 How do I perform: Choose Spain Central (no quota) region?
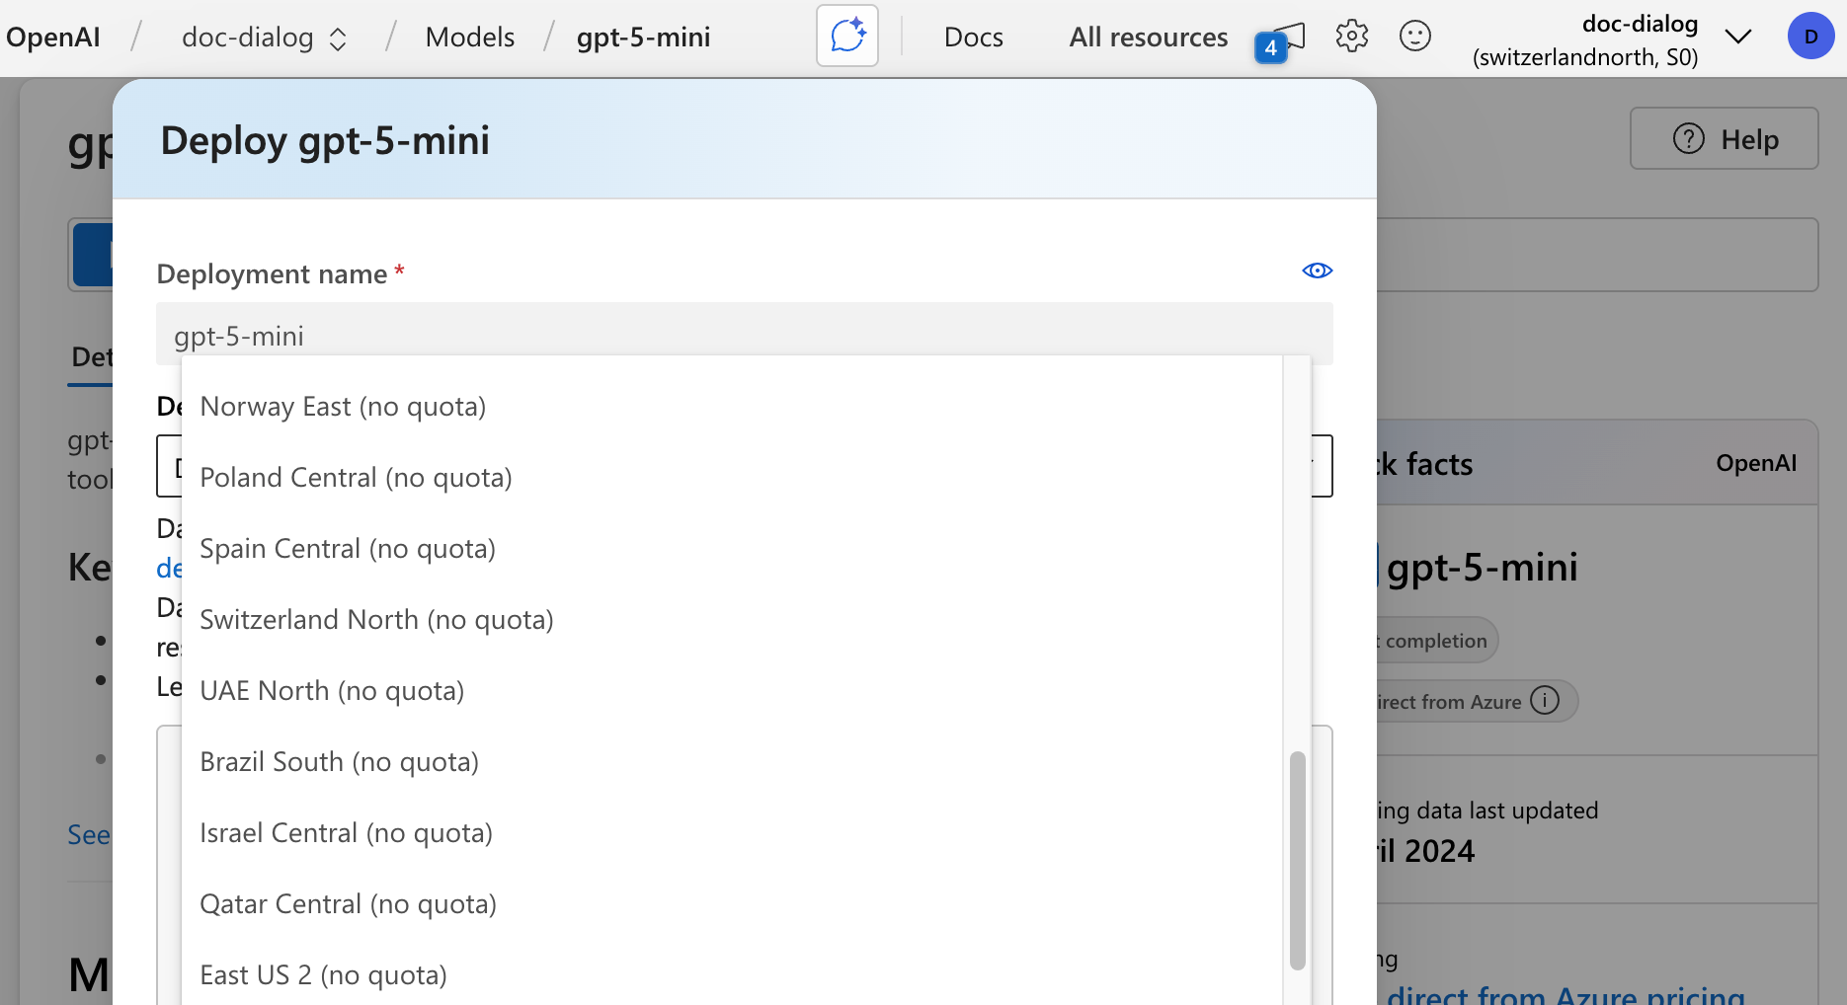click(x=732, y=549)
